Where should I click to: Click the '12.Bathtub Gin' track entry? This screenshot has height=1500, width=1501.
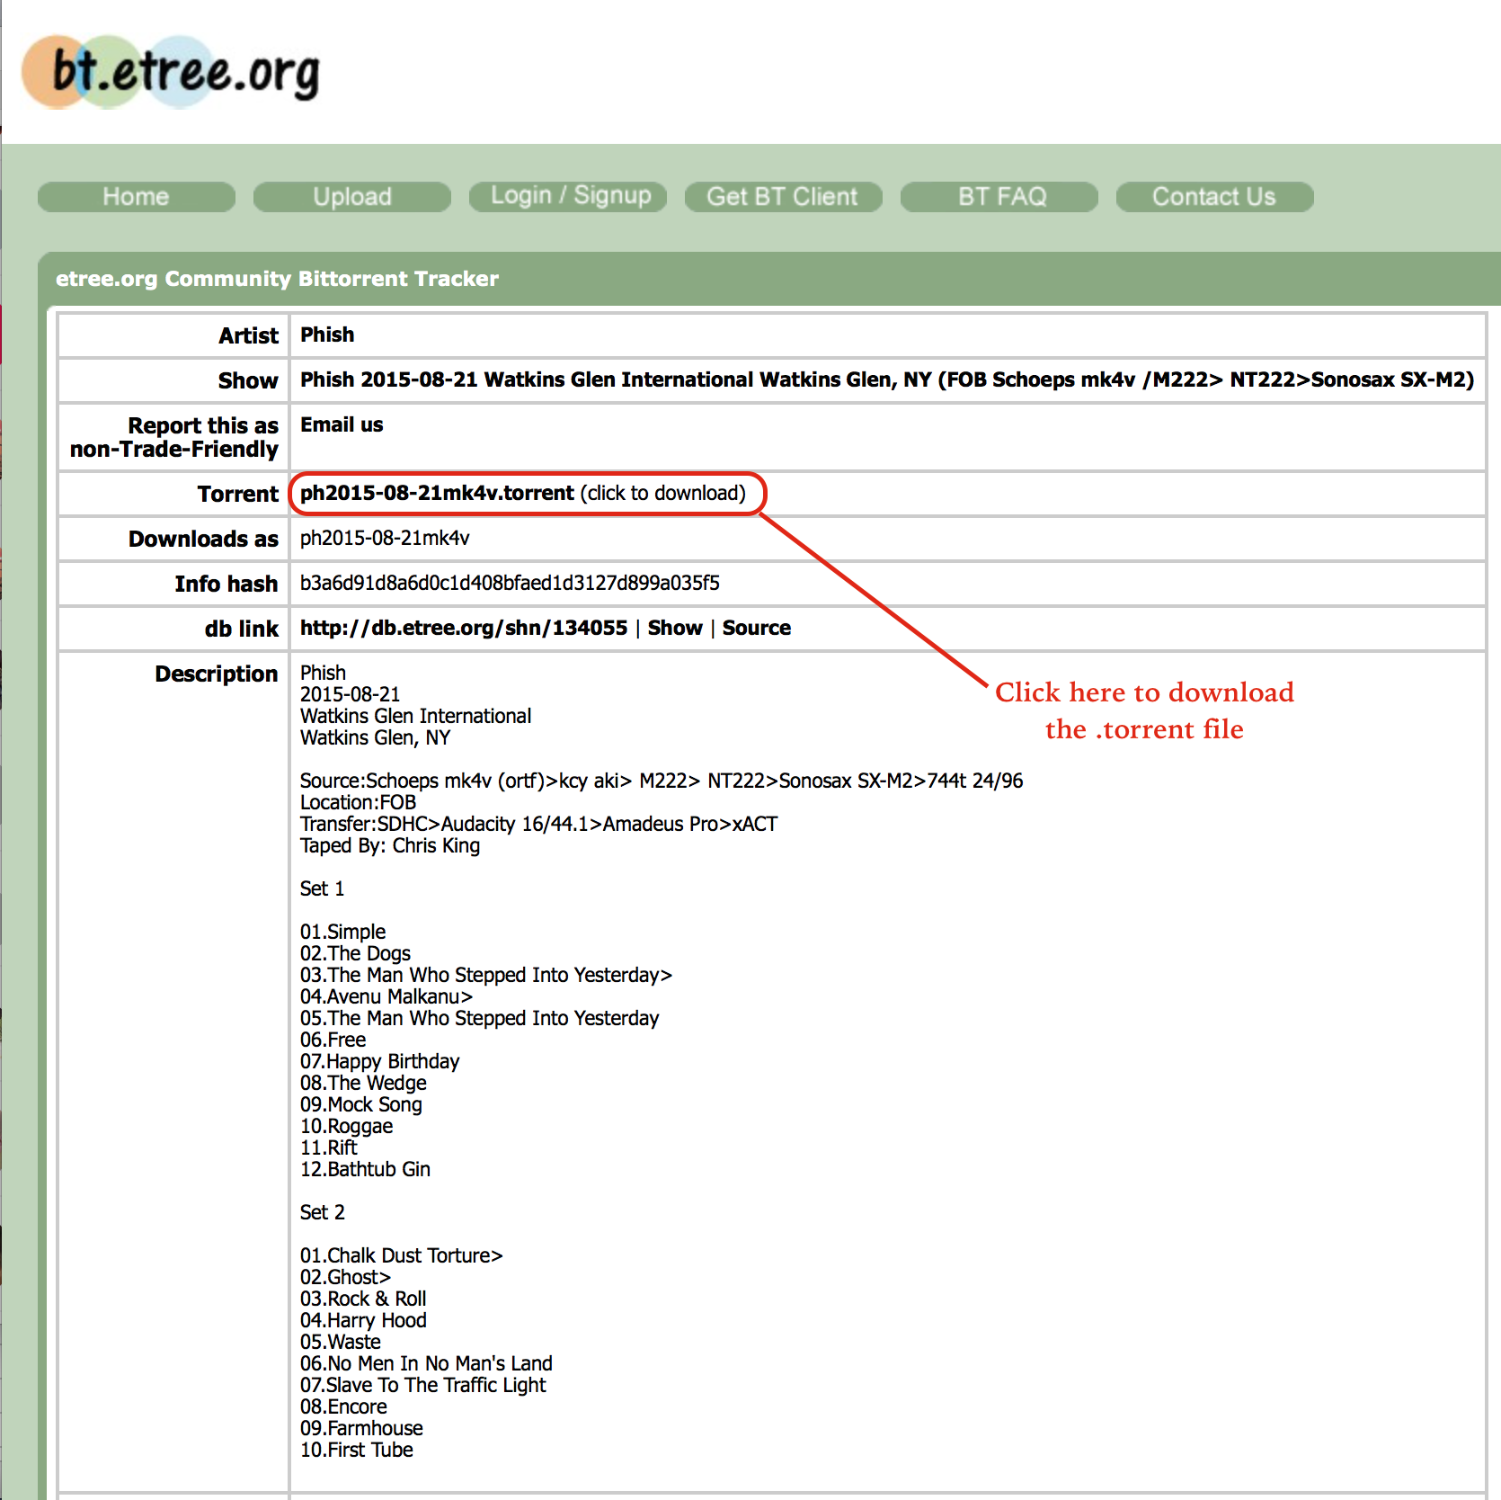tap(365, 1169)
